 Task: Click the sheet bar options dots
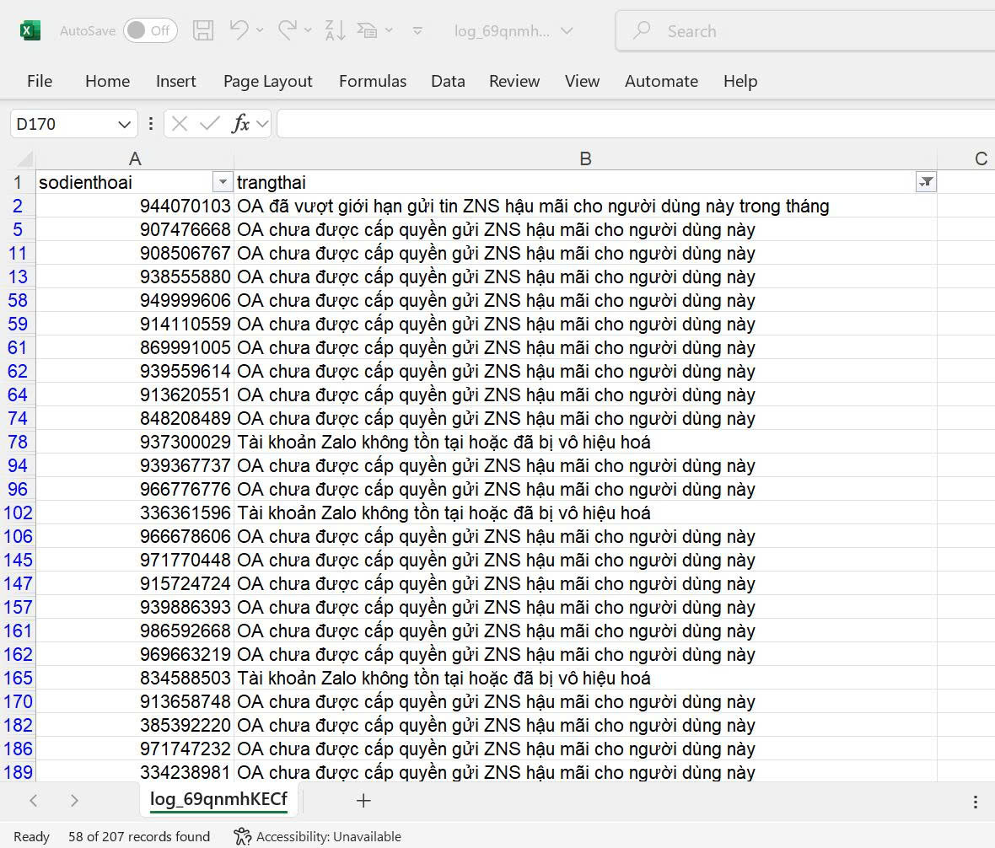(x=976, y=802)
